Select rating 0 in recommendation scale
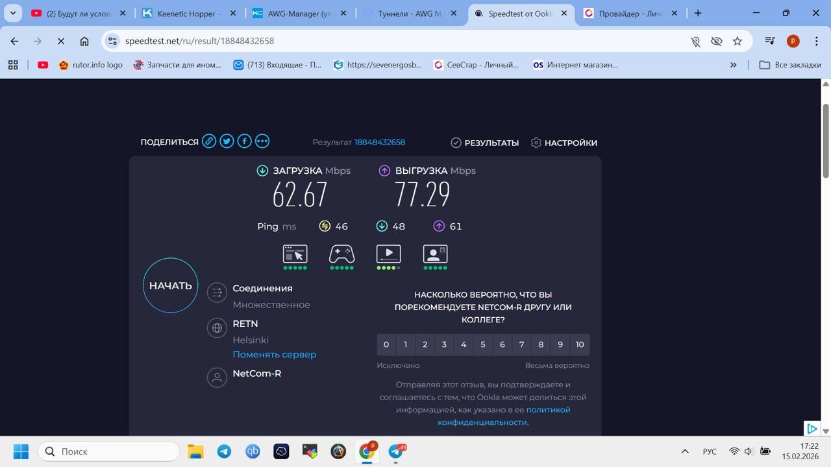 [386, 344]
